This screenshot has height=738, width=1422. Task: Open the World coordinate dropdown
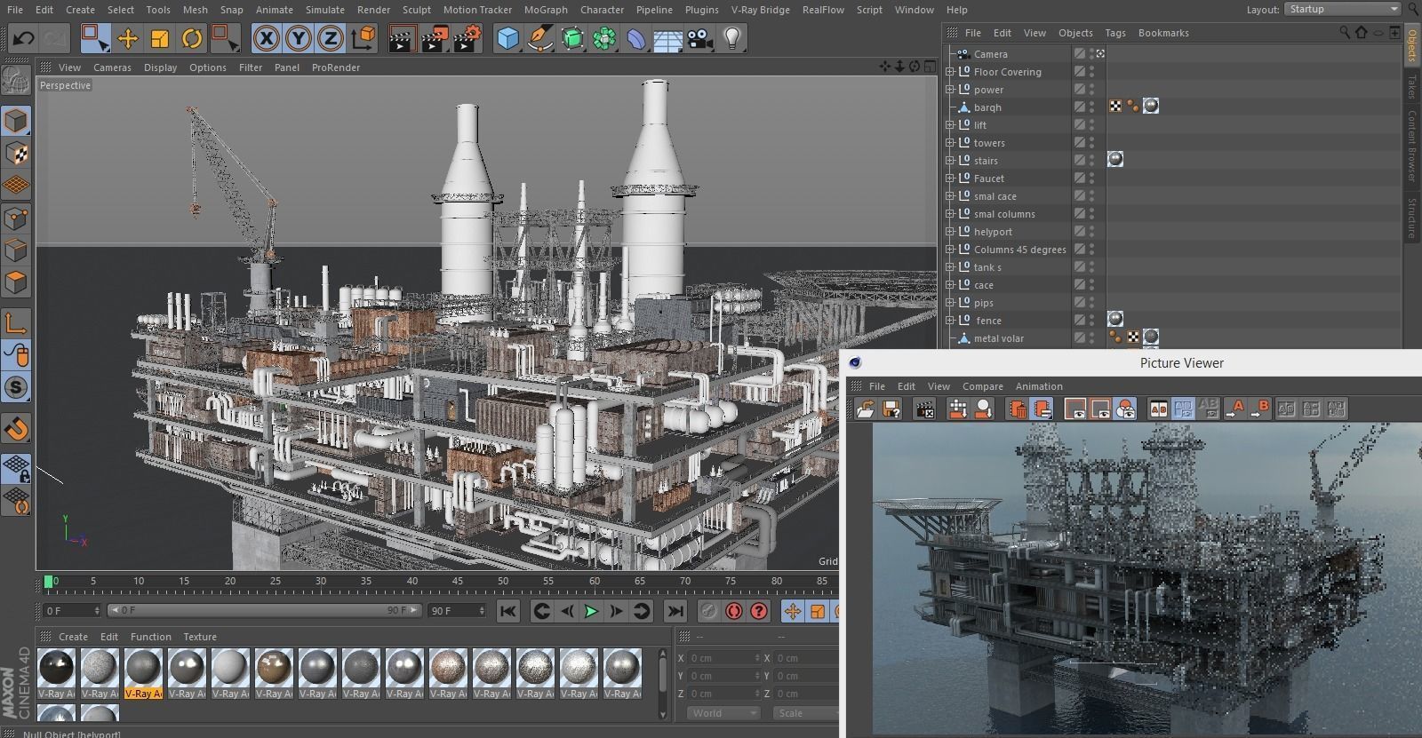723,713
